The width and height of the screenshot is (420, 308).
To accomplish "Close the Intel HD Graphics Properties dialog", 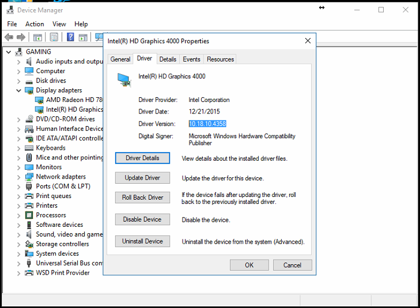I will (308, 41).
